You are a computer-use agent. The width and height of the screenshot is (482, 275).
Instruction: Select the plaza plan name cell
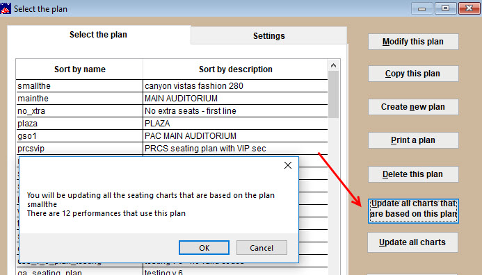pos(79,124)
